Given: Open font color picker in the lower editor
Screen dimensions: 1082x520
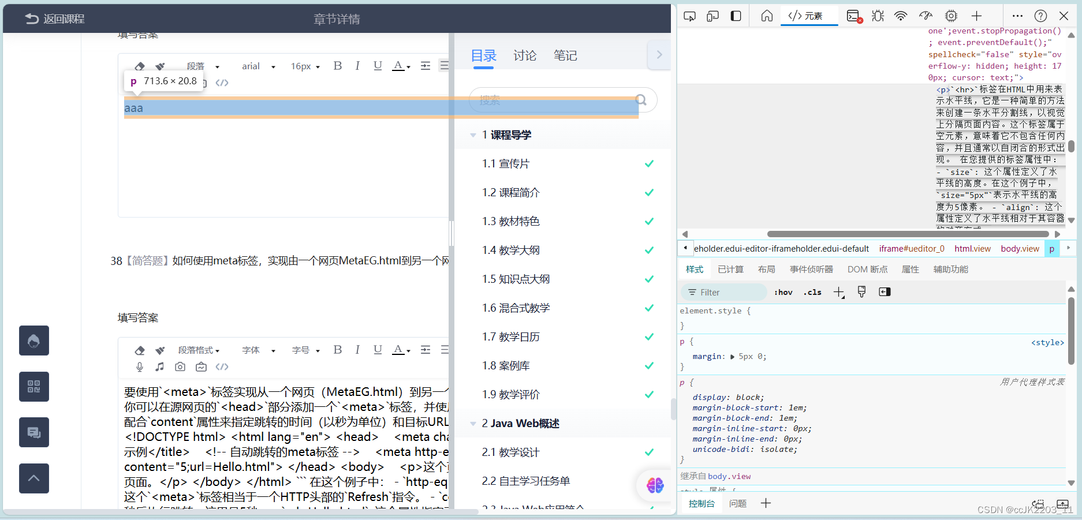Looking at the screenshot, I should tap(401, 350).
